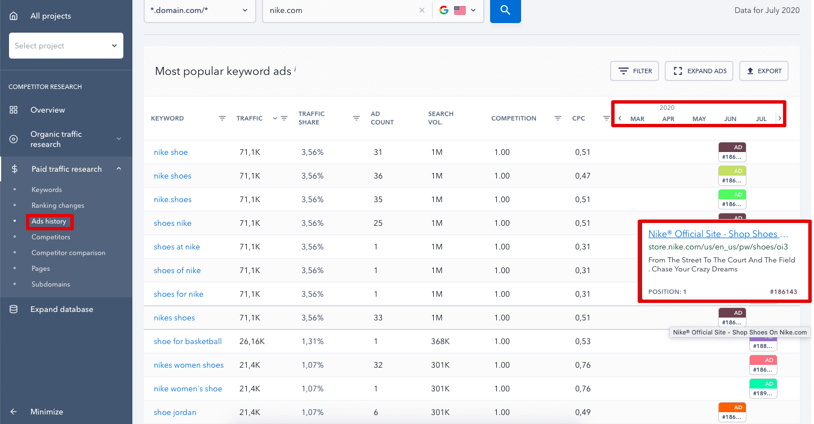
Task: Click the All projects home icon
Action: click(14, 16)
